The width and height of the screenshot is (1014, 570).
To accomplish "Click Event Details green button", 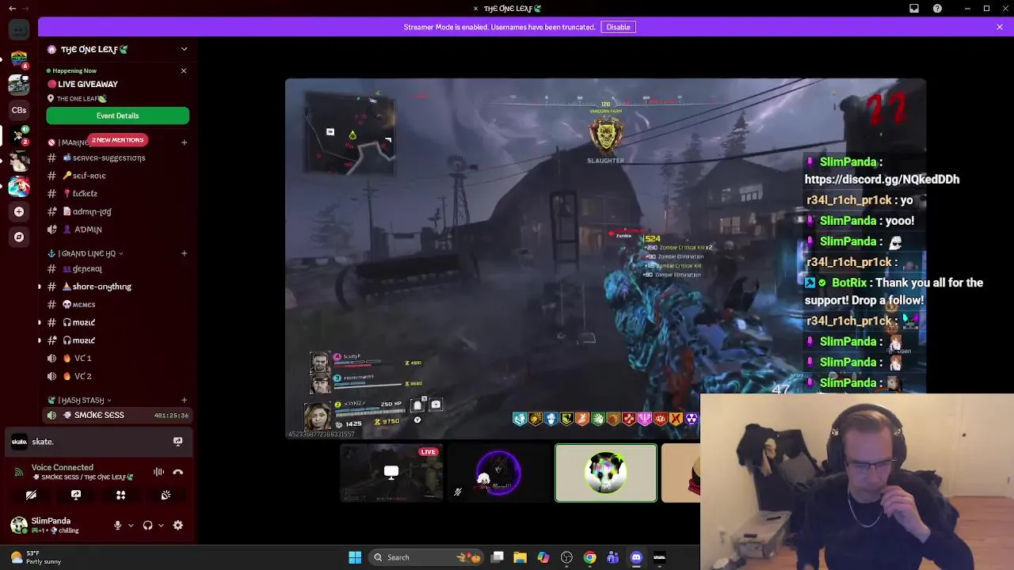I will pos(117,116).
